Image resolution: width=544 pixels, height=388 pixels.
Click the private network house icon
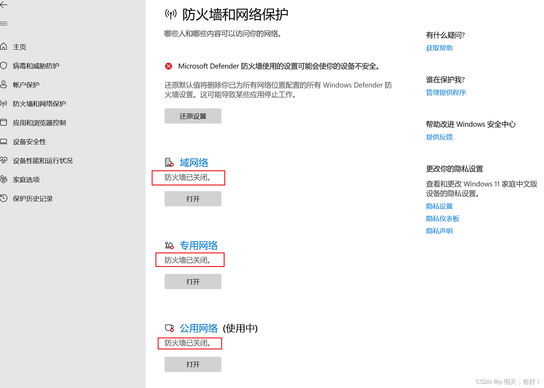[169, 245]
